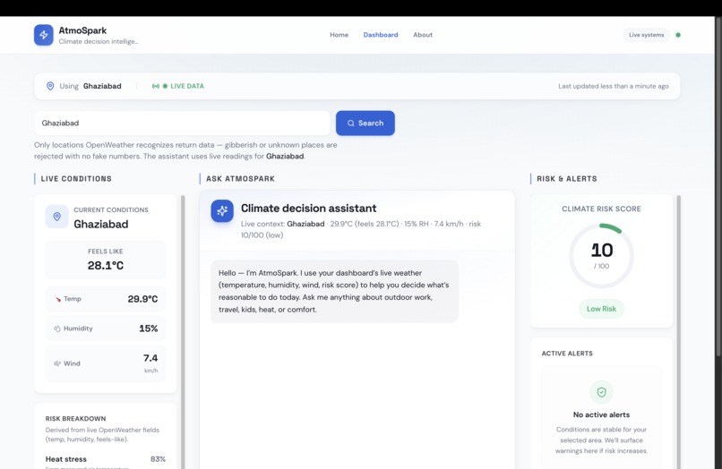Image resolution: width=722 pixels, height=469 pixels.
Task: Click the pin icon in Current Conditions card
Action: (x=57, y=217)
